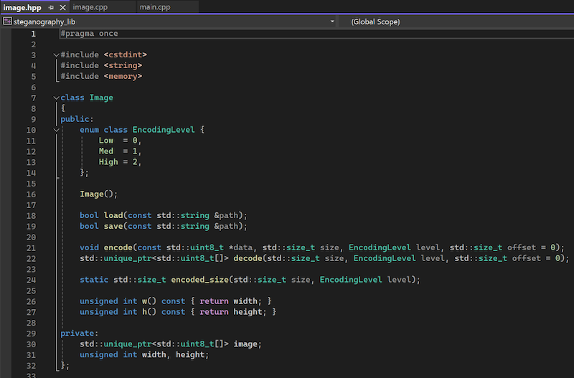Open the steganography_lib project dropdown
Screen dimensions: 574x378
point(332,22)
